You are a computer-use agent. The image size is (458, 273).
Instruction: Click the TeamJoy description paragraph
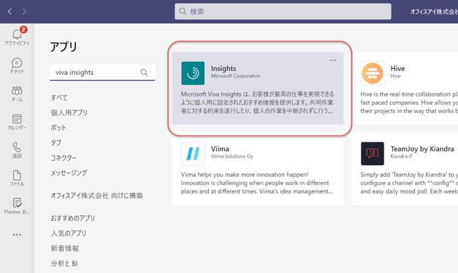pos(409,183)
